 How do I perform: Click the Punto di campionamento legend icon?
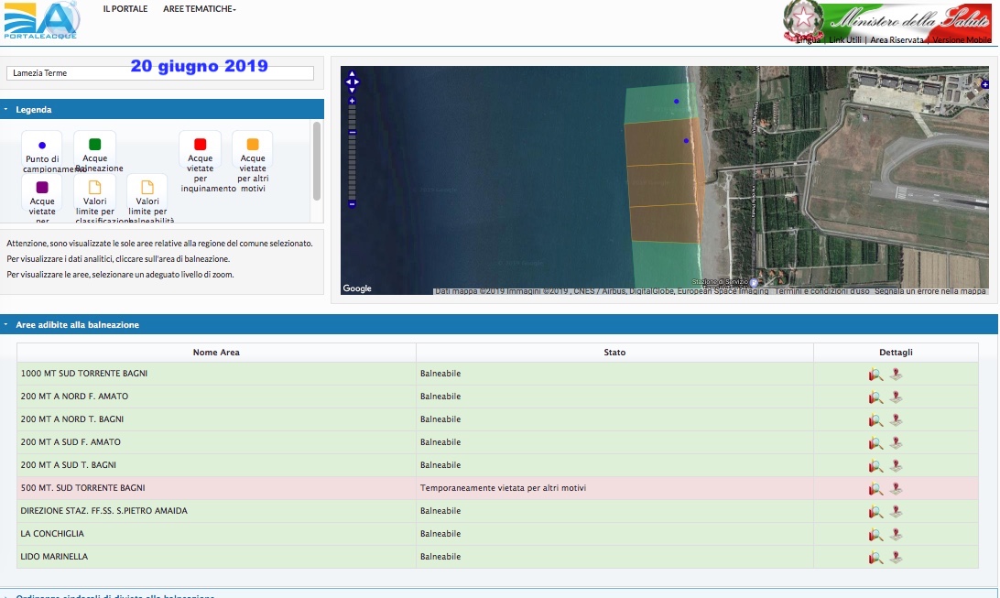tap(42, 146)
